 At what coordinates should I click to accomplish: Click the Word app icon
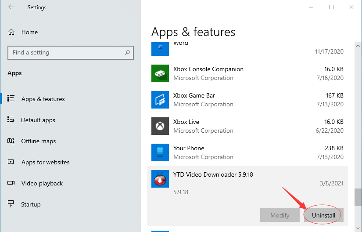pyautogui.click(x=160, y=49)
